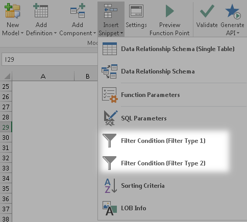Click the Name Box showing I29
Image resolution: width=247 pixels, height=222 pixels.
pyautogui.click(x=50, y=59)
